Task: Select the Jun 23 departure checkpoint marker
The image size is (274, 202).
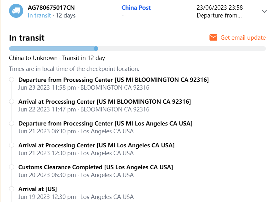Action: point(12,80)
